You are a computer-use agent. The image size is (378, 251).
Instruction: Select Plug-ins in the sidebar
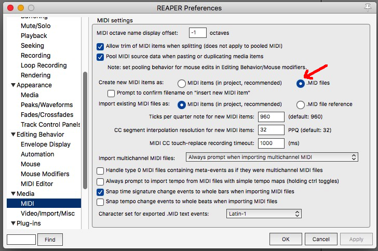click(29, 223)
